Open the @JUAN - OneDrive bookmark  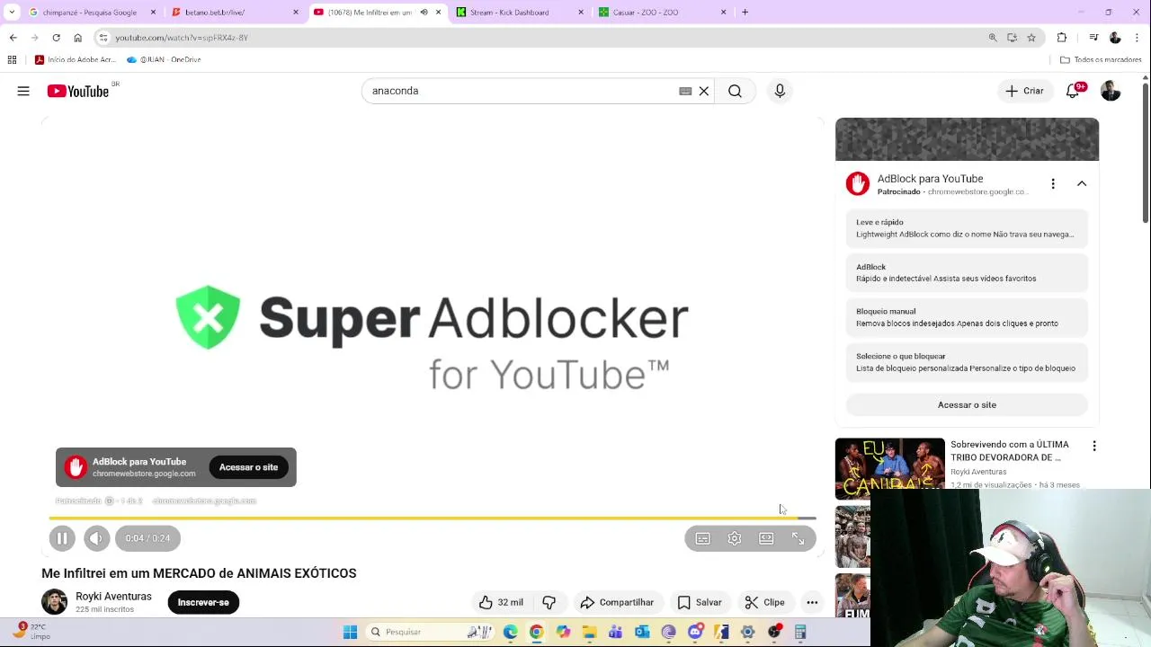(164, 60)
